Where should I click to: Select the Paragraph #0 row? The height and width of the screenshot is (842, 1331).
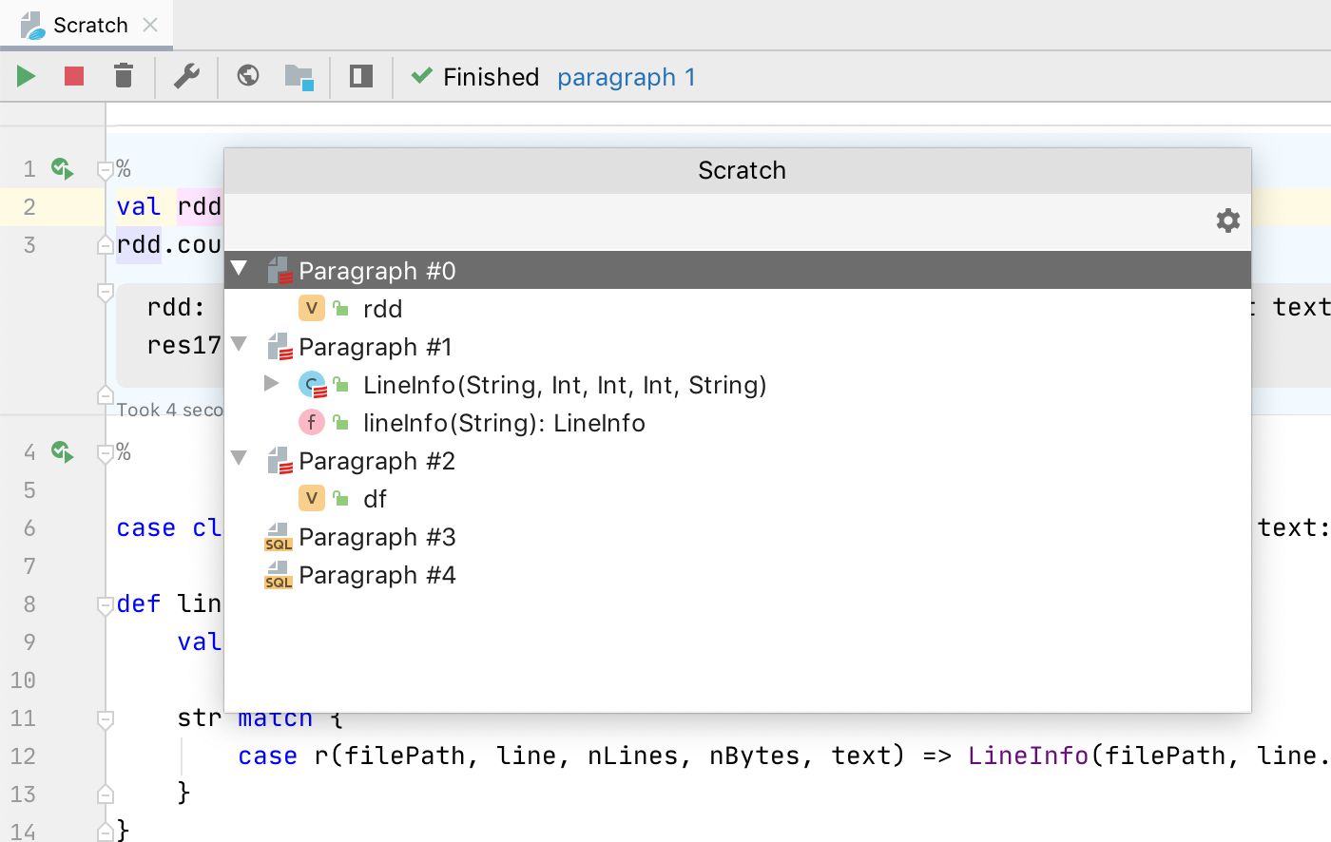coord(738,270)
